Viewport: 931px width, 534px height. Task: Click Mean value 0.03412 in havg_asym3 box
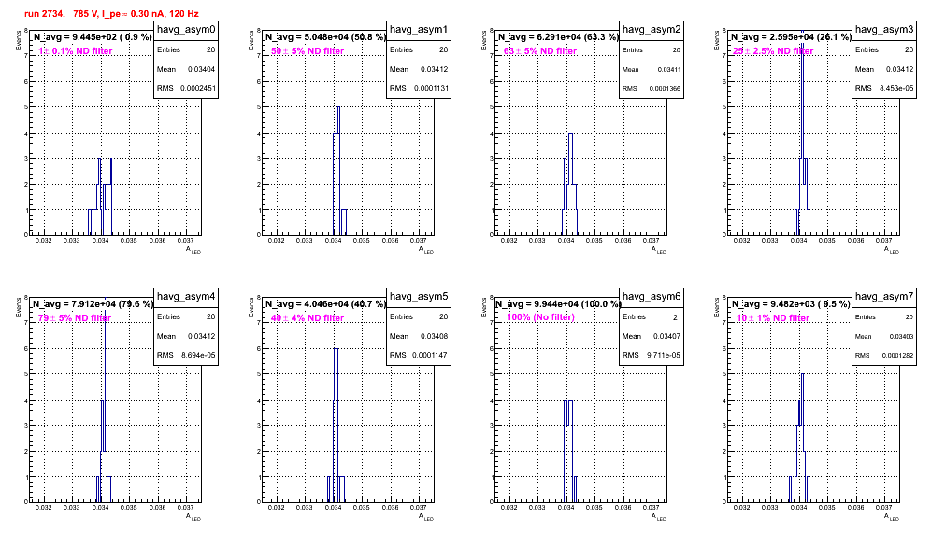[899, 69]
